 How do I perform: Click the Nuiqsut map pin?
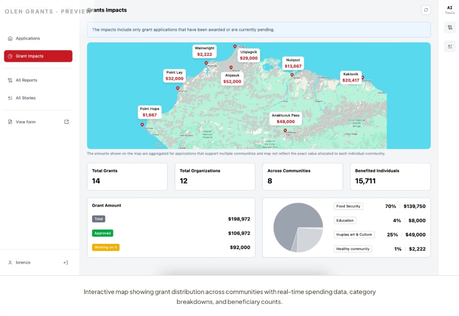(x=292, y=75)
